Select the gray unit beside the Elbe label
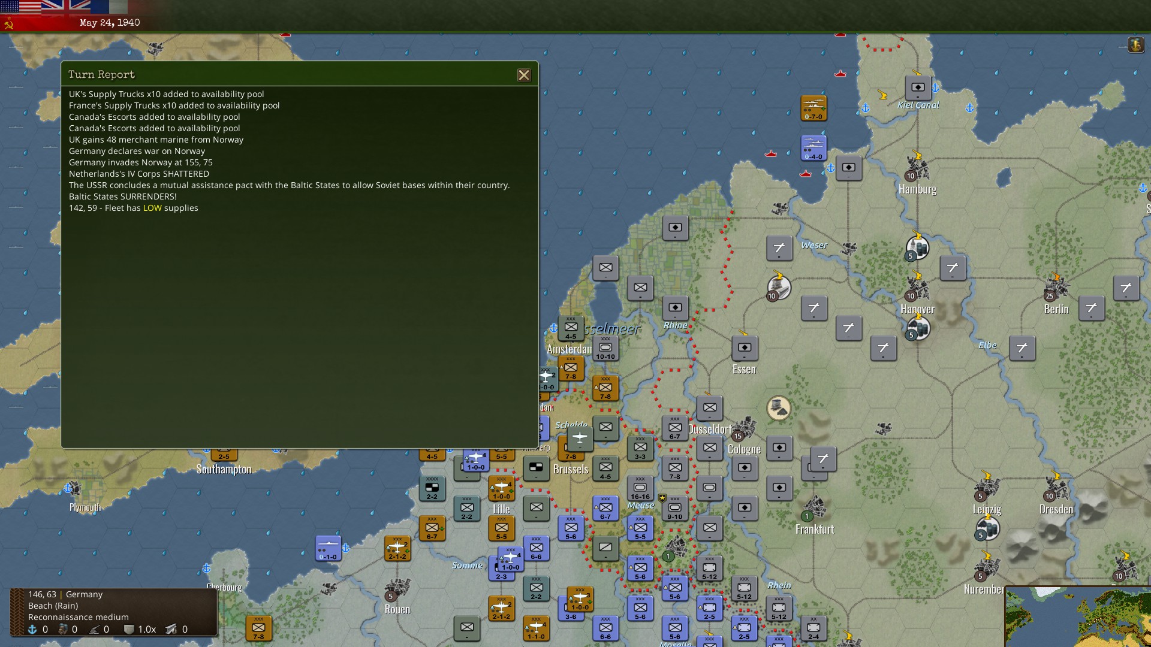Viewport: 1151px width, 647px height. [1022, 348]
